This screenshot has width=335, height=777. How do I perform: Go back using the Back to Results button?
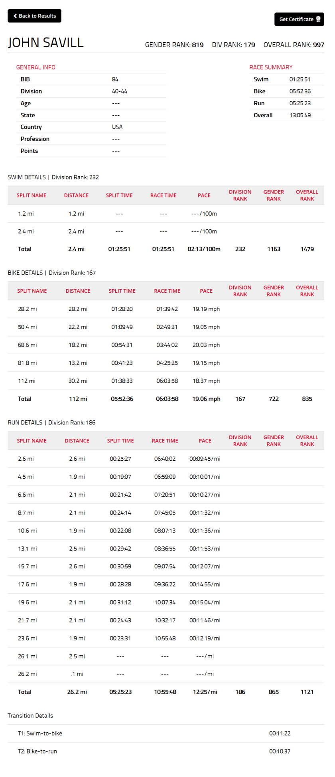click(x=34, y=16)
